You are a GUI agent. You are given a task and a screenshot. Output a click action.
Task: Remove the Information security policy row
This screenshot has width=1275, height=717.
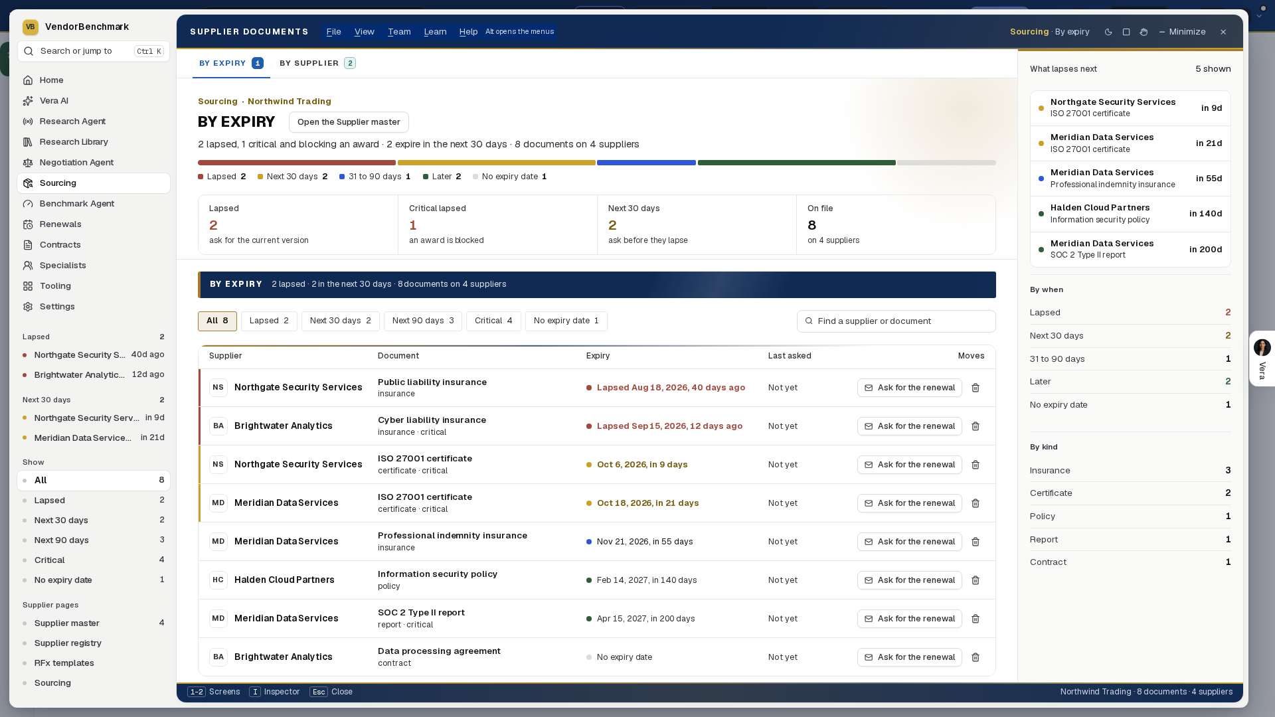tap(976, 580)
